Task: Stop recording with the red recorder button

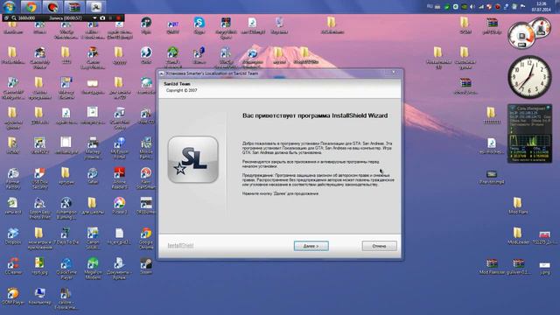Action: coord(118,17)
